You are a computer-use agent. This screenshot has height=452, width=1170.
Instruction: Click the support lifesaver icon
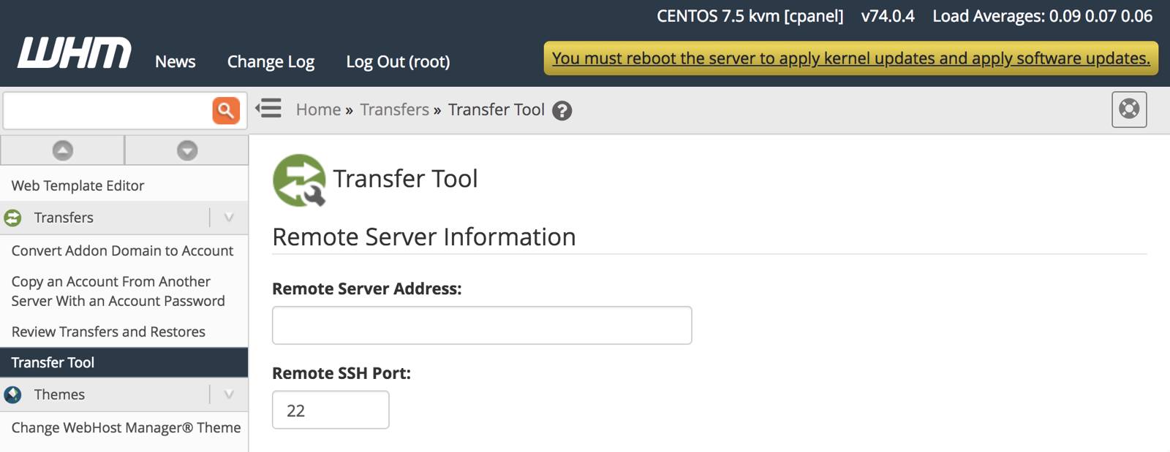1128,110
